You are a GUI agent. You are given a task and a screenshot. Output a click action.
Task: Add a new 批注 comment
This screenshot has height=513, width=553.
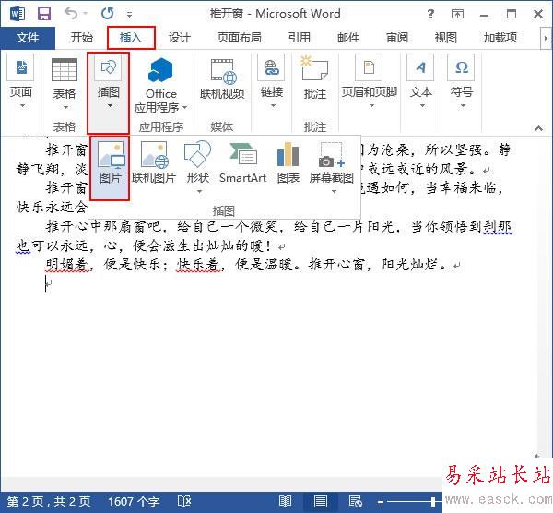(x=315, y=78)
